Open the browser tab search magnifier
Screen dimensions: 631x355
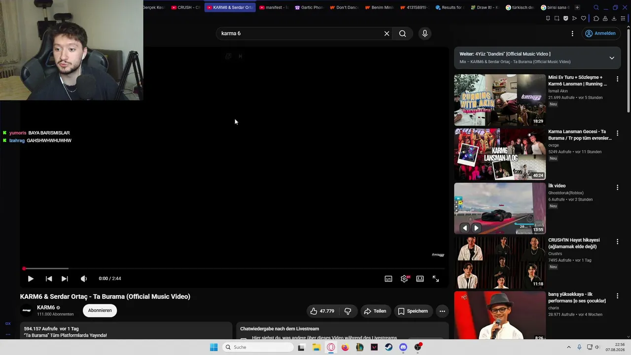point(596,7)
